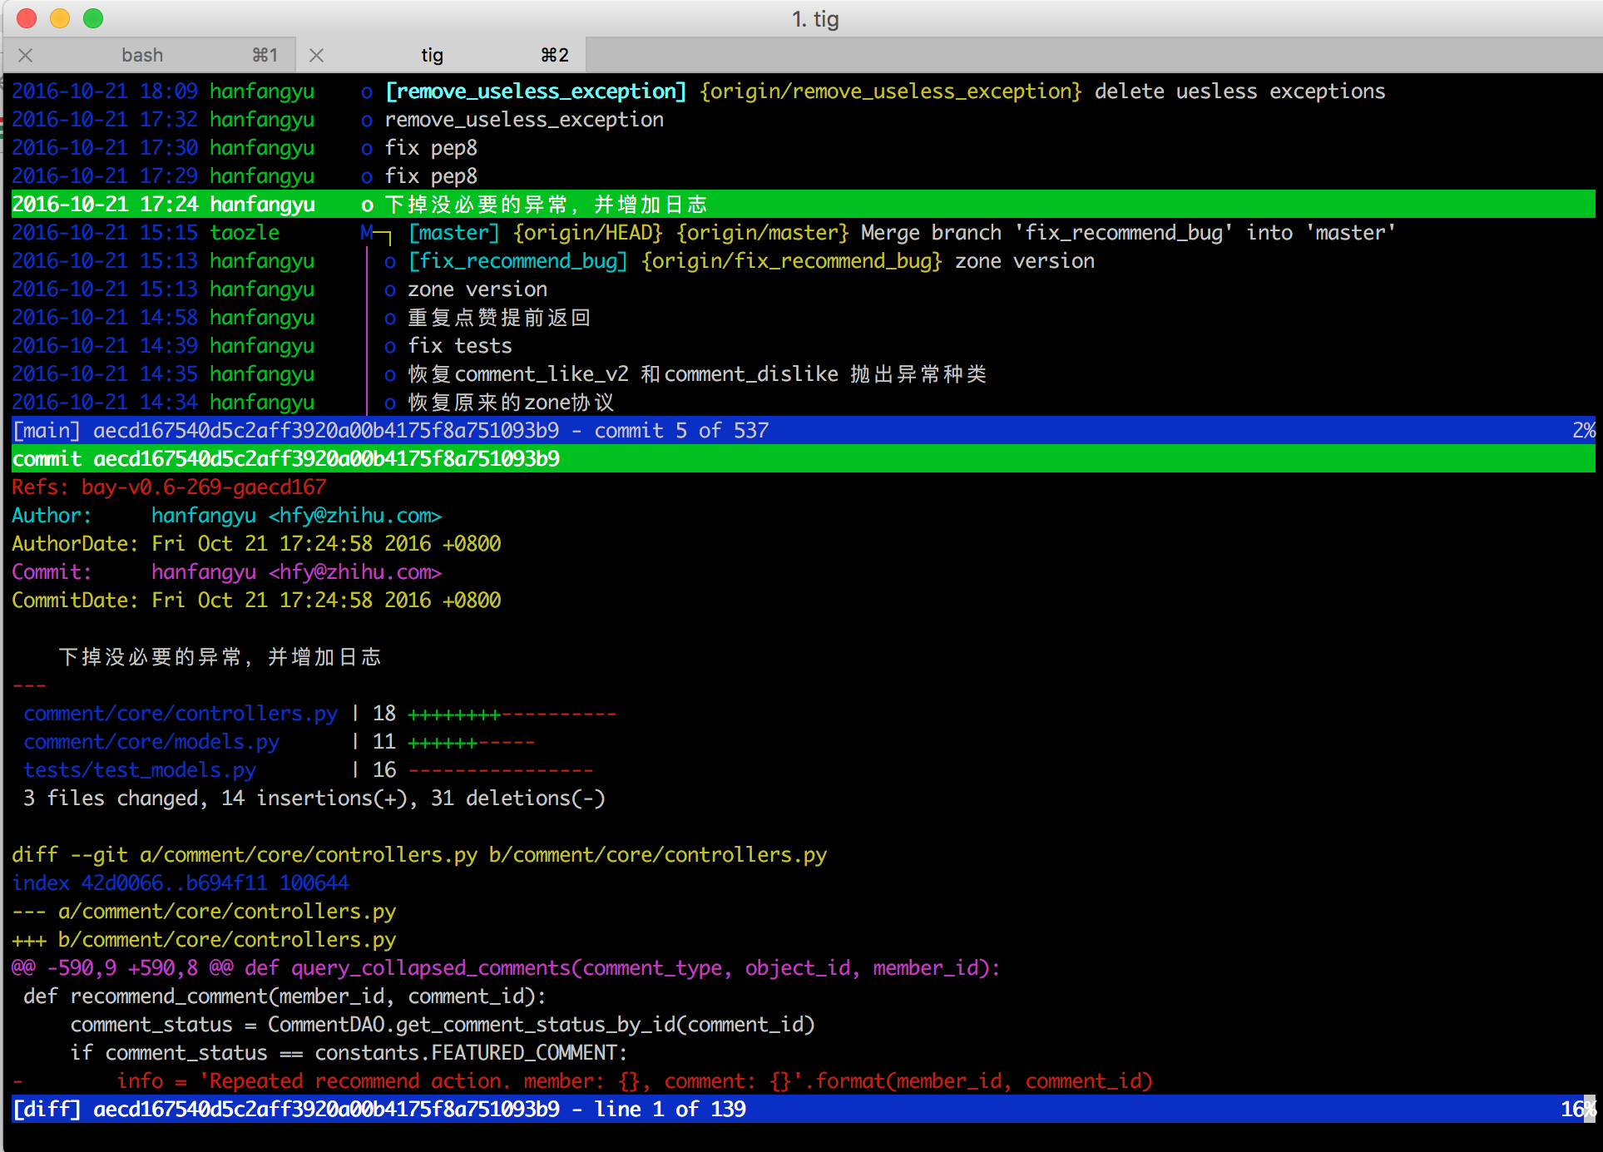
Task: Click the commit marker for 'delete uesless exceptions'
Action: [x=366, y=91]
